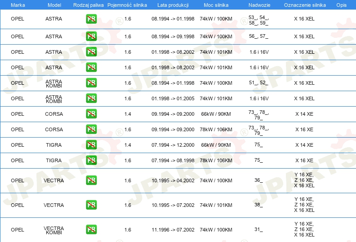Click CORSA model in the 1.4 row

pyautogui.click(x=54, y=114)
